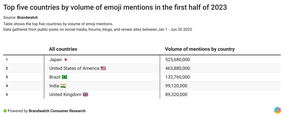Select the 463,880,000 mentions cell
Image resolution: width=284 pixels, height=118 pixels.
[x=177, y=68]
